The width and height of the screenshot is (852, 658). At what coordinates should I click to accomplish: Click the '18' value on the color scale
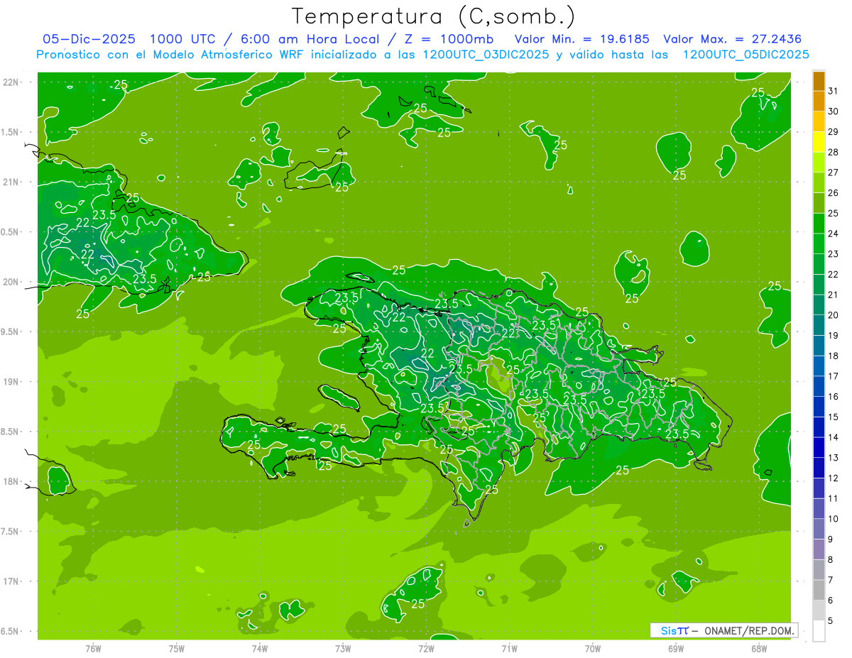coord(833,356)
